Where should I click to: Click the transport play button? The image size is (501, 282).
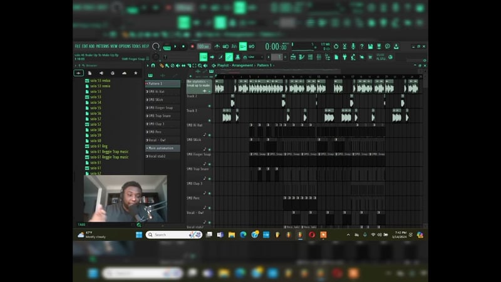(x=175, y=46)
